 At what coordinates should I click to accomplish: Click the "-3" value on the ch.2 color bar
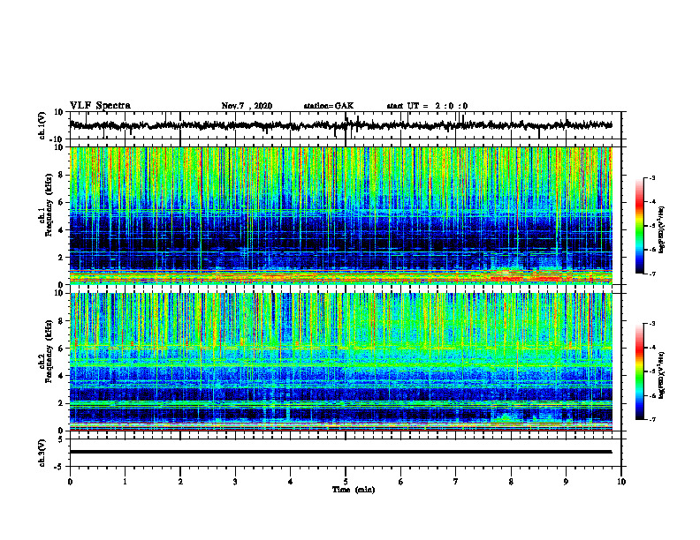click(x=652, y=324)
